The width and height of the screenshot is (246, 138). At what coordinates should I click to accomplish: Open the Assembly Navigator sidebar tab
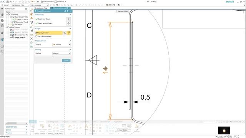[2, 15]
